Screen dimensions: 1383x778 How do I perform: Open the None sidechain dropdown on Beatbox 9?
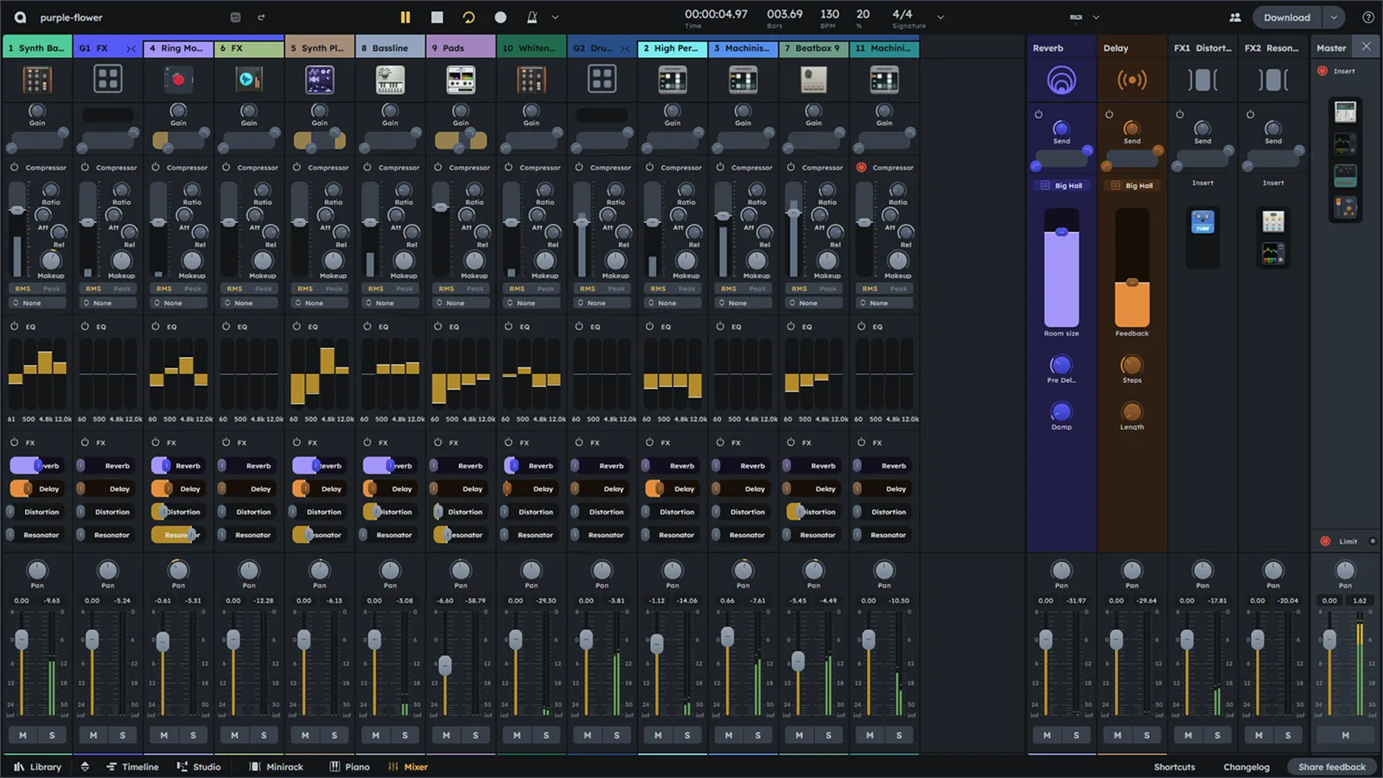pyautogui.click(x=813, y=303)
